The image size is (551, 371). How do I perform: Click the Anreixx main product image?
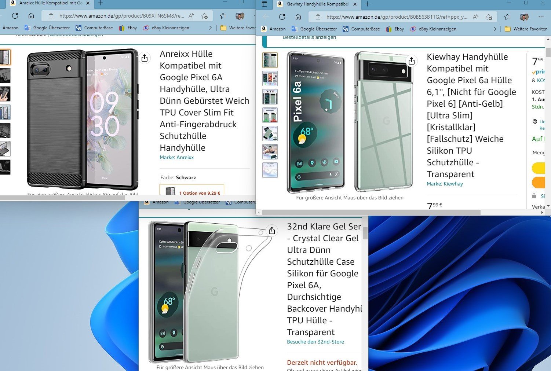83,120
